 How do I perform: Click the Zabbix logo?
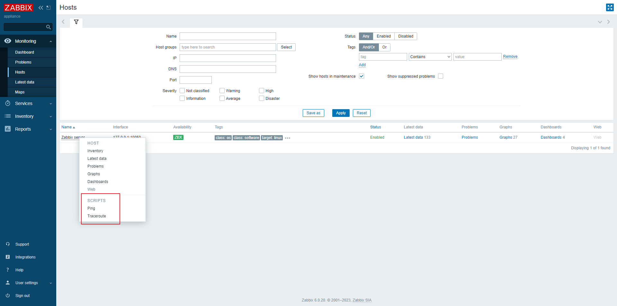tap(18, 8)
